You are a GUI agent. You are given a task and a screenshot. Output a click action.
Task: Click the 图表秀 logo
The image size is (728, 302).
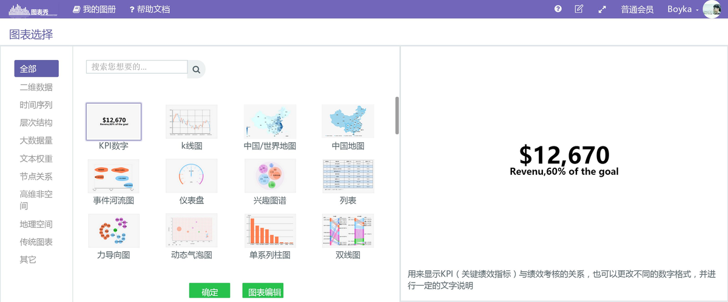point(33,10)
